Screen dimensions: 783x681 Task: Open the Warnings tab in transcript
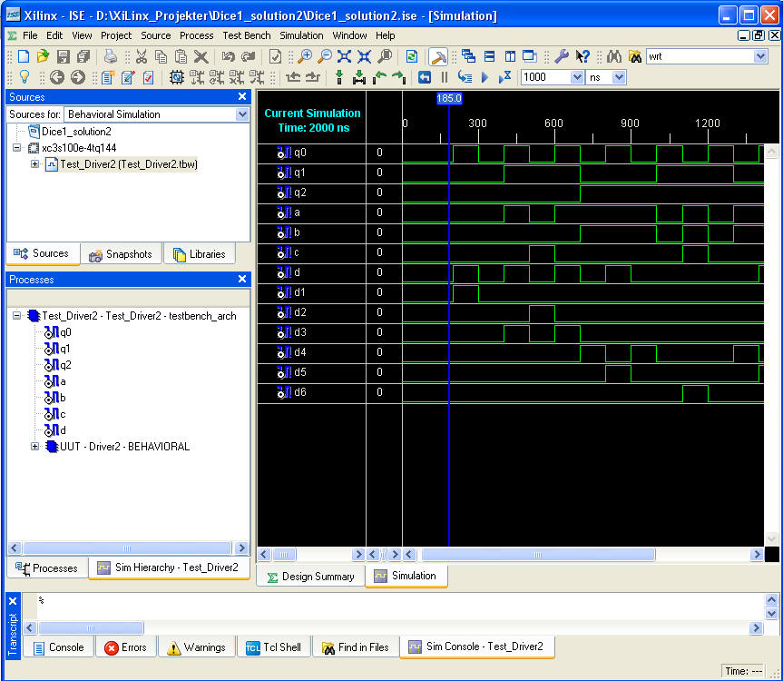point(197,647)
